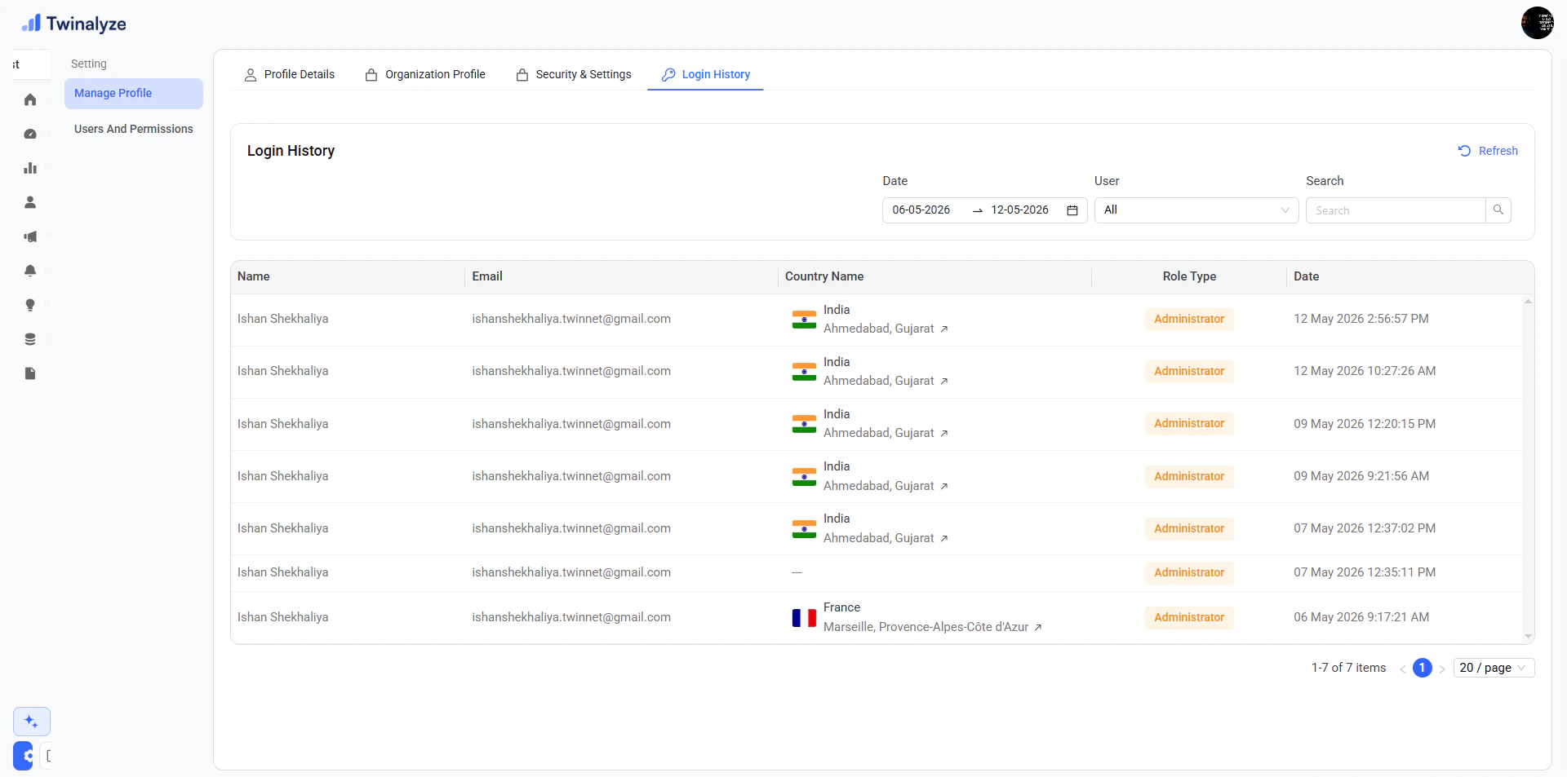
Task: Open the user person sidebar icon
Action: click(x=30, y=202)
